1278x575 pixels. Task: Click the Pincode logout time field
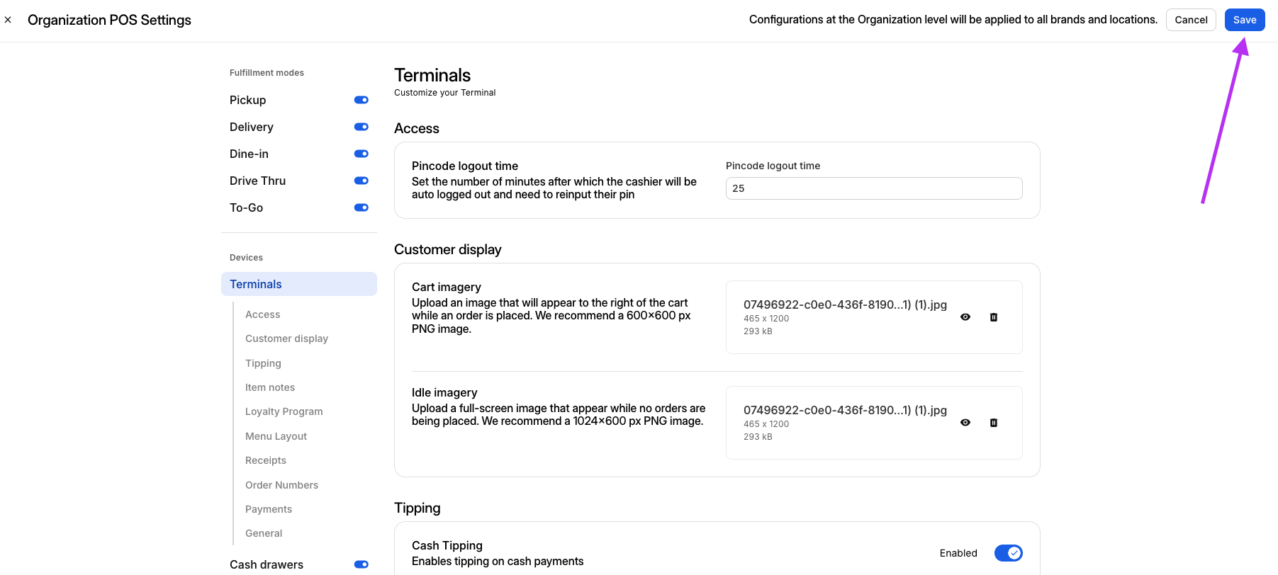click(x=873, y=188)
